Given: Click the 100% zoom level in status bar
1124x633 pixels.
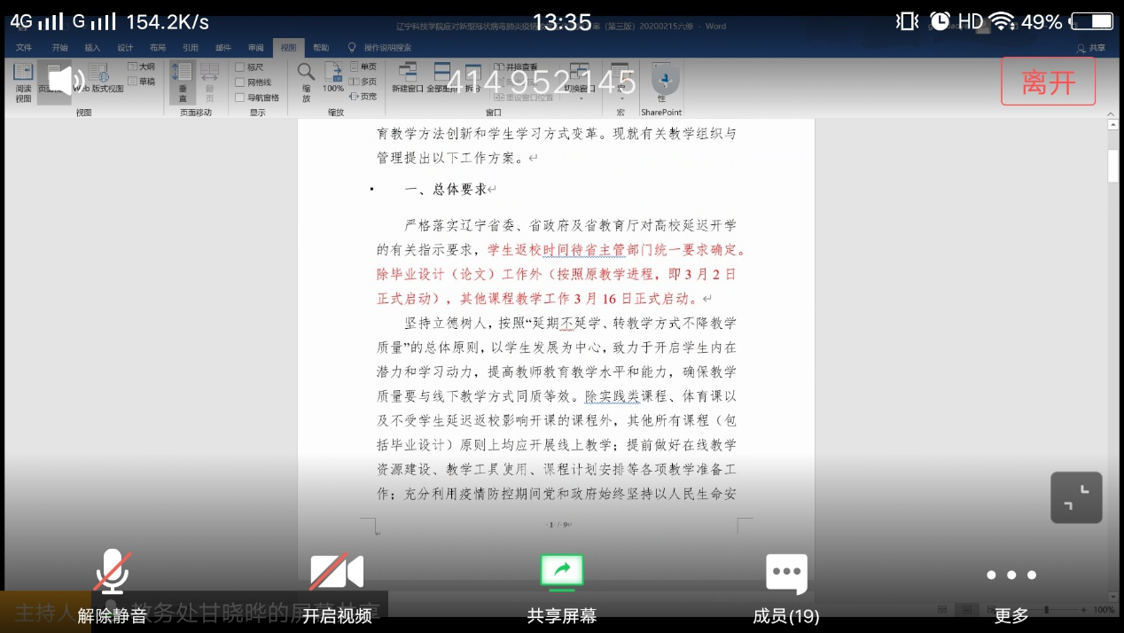Looking at the screenshot, I should coord(1104,610).
